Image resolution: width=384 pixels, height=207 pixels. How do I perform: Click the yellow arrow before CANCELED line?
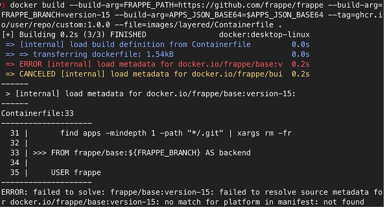pyautogui.click(x=10, y=74)
